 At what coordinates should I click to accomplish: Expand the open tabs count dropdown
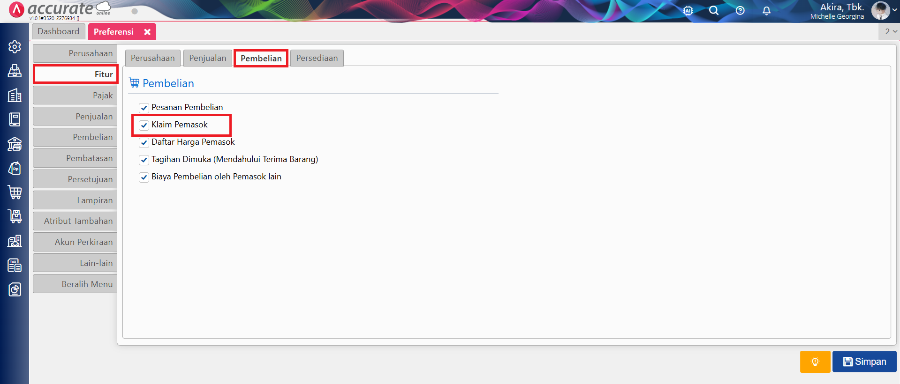[x=890, y=31]
